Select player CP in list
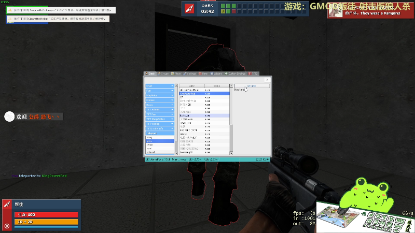 tap(204, 97)
